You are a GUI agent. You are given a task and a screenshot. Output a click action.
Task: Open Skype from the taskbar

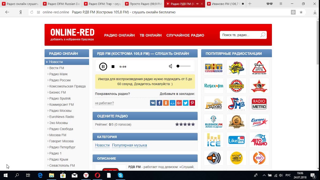pos(120,175)
